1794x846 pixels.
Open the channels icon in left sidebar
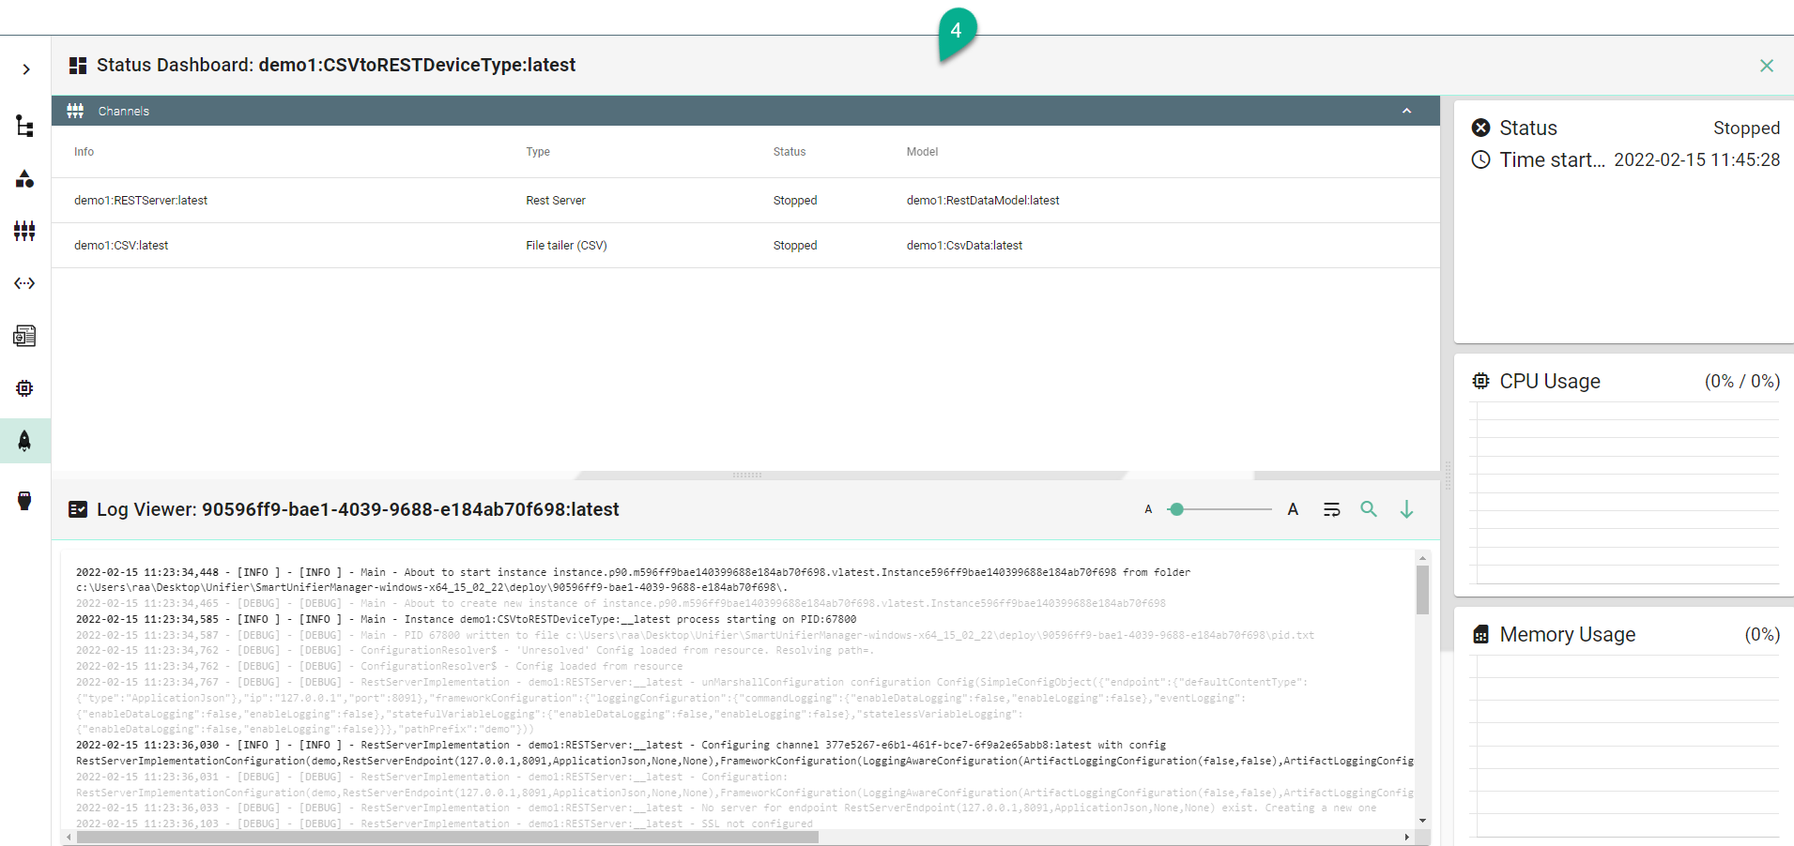(x=25, y=231)
